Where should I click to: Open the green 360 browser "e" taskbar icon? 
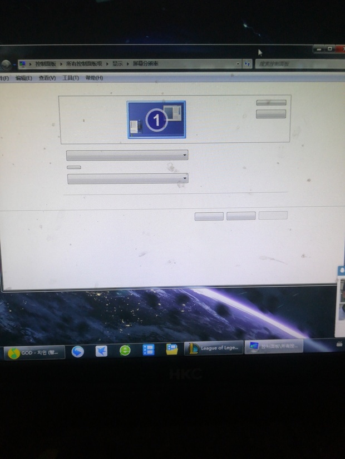[125, 351]
